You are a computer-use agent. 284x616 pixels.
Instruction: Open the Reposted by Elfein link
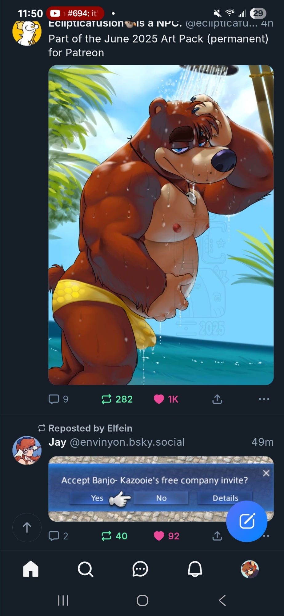pos(90,428)
